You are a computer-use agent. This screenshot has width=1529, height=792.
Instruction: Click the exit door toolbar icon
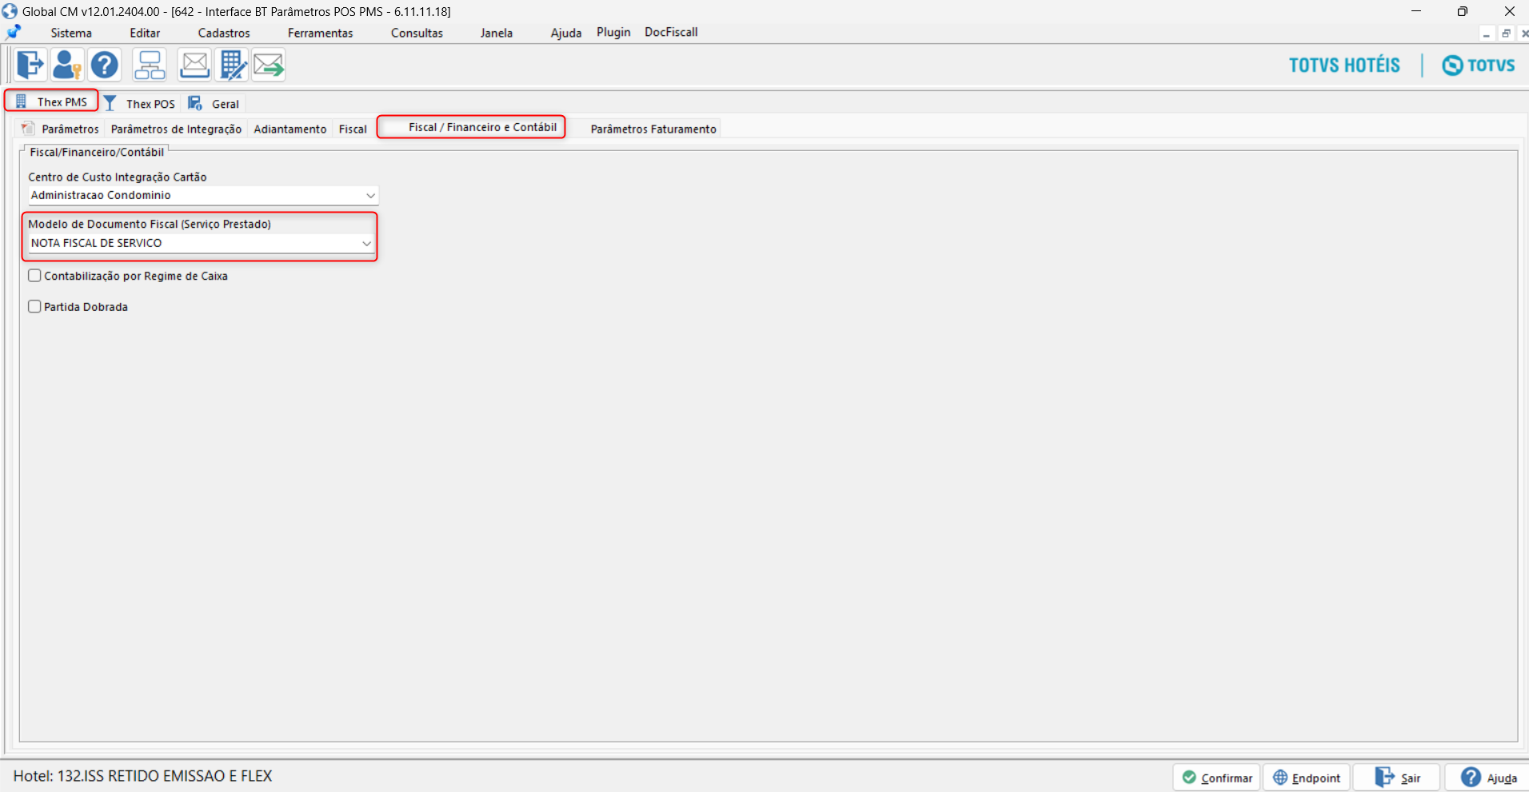[x=30, y=65]
